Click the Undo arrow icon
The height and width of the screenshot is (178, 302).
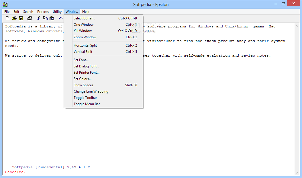(61, 18)
